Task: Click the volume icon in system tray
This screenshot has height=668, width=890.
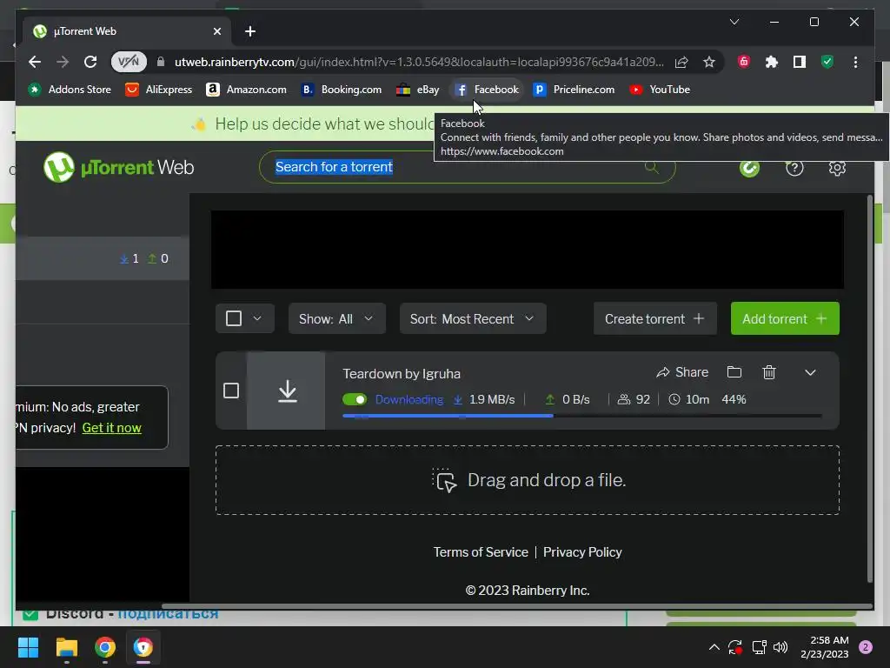Action: pyautogui.click(x=780, y=647)
